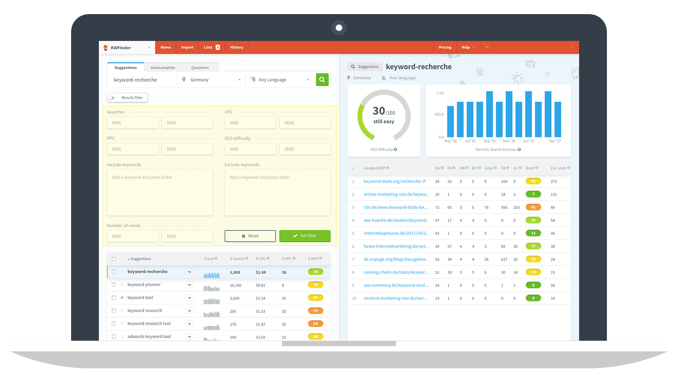Check the keyword research tool row checkbox
The width and height of the screenshot is (678, 382).
[x=114, y=324]
